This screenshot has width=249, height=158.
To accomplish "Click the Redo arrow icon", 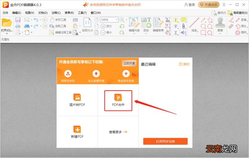I will [36, 26].
